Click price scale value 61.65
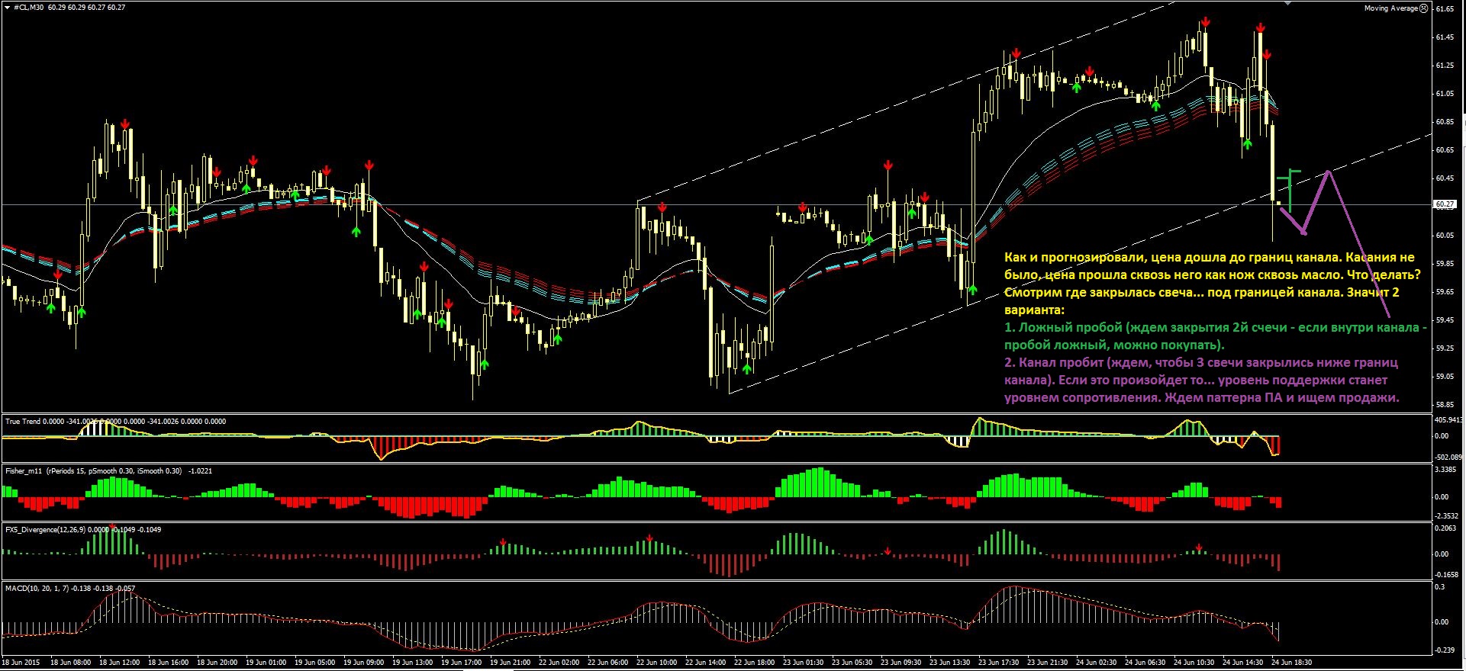Screen dimensions: 1466x671 [1445, 9]
